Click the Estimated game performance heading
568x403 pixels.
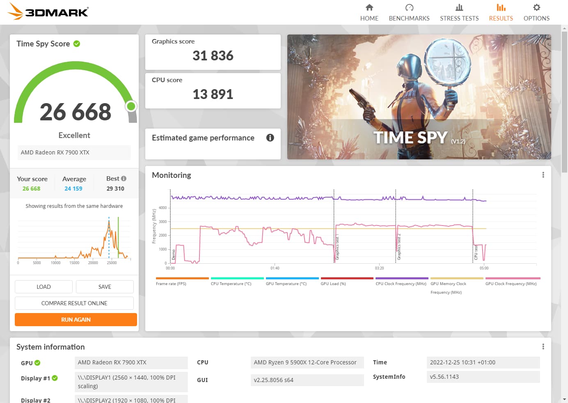[x=203, y=138]
